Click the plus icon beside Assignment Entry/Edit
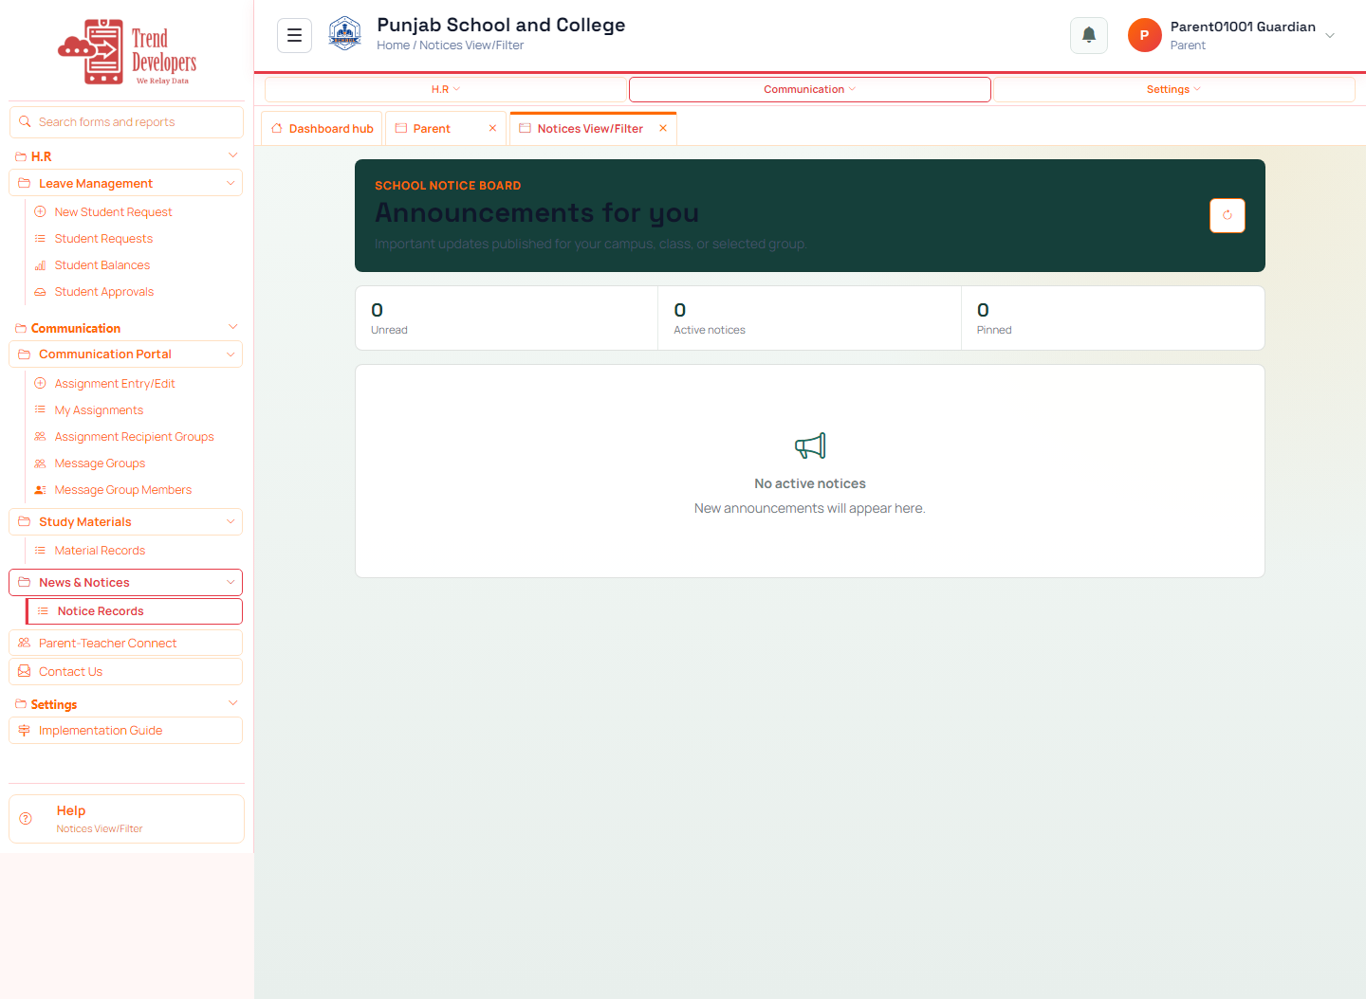This screenshot has height=999, width=1366. click(x=40, y=383)
